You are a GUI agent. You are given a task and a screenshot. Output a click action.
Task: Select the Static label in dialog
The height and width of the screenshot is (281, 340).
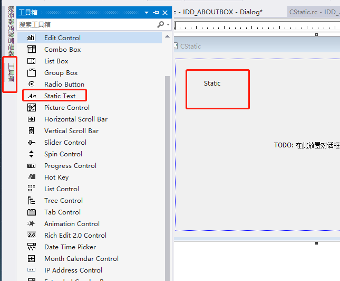[x=212, y=83]
